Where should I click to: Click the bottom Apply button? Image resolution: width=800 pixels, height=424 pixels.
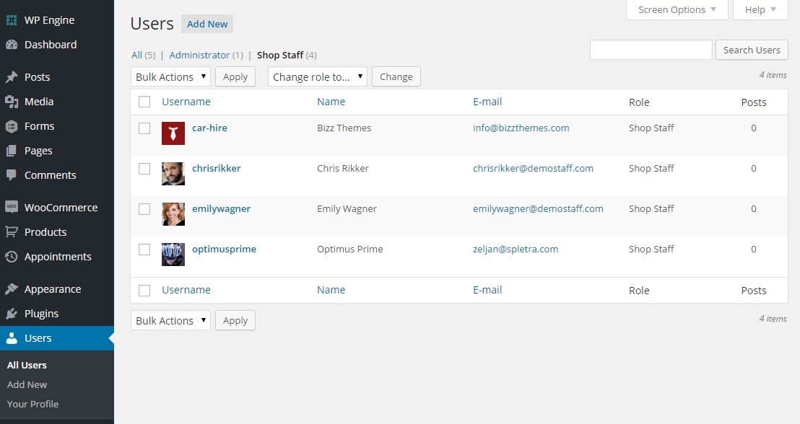click(235, 320)
